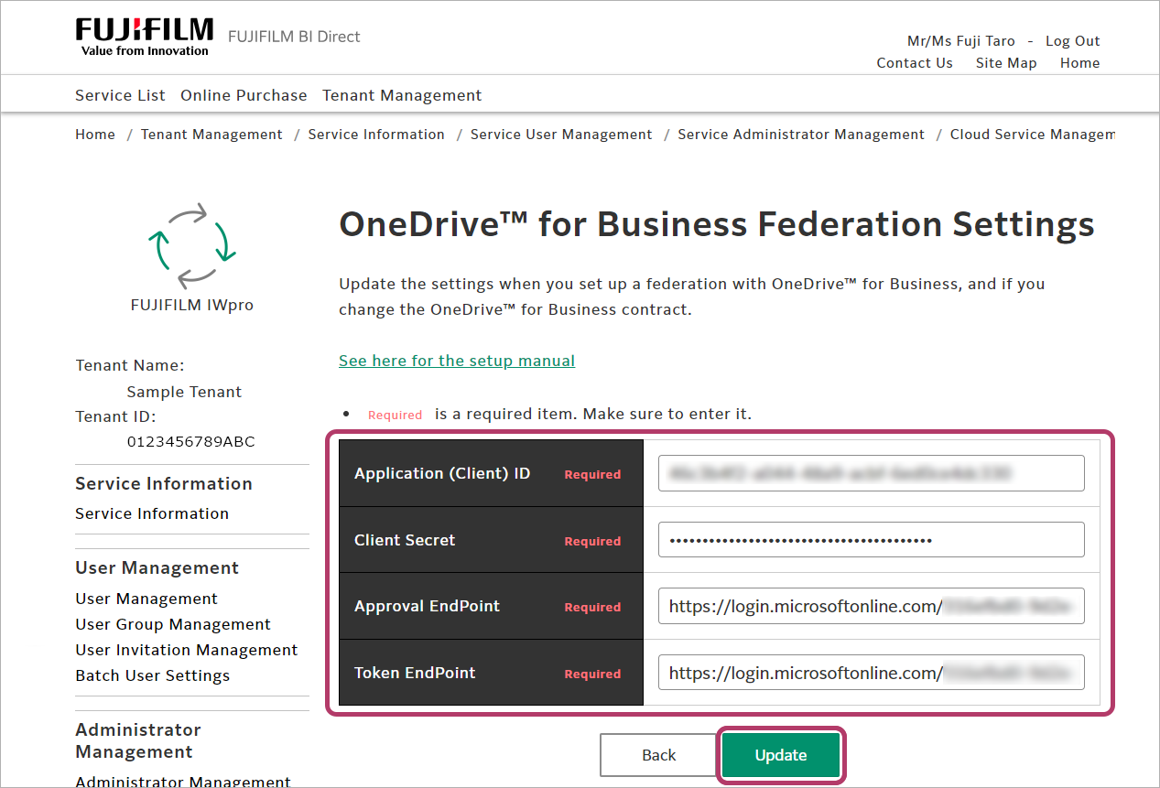Click the Back button

[658, 755]
